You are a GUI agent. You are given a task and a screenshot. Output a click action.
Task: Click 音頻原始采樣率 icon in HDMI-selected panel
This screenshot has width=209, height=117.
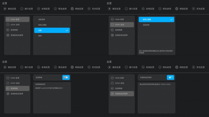coord(8,35)
